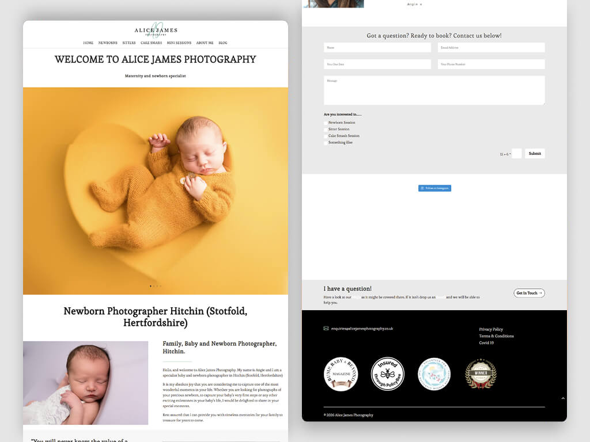
Task: Tick the Sitter Session checkbox
Action: tap(326, 129)
